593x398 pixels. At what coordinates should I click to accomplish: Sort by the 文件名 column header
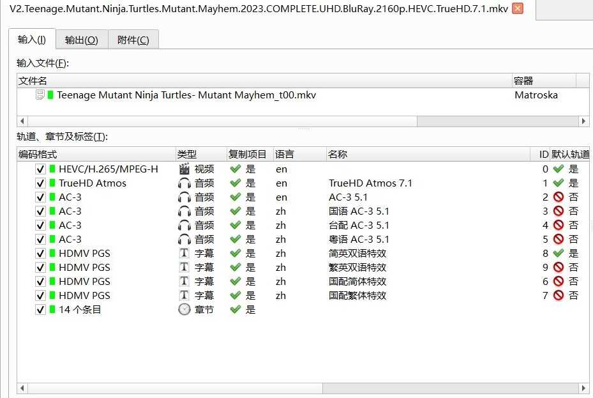coord(264,80)
